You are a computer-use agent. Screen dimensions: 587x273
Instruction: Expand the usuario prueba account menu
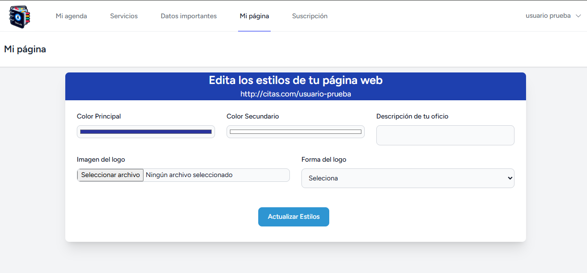tap(553, 16)
